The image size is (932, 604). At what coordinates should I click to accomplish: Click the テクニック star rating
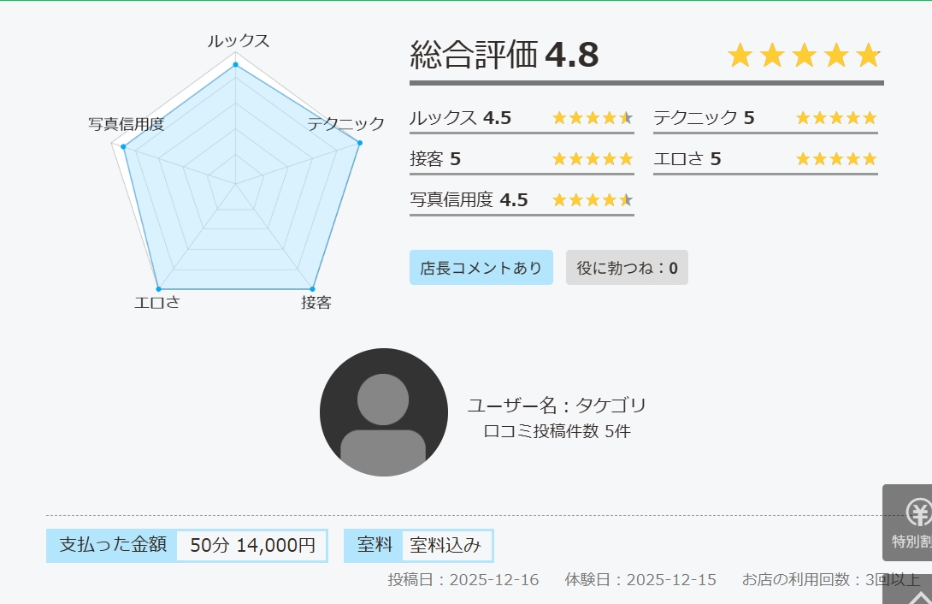836,118
